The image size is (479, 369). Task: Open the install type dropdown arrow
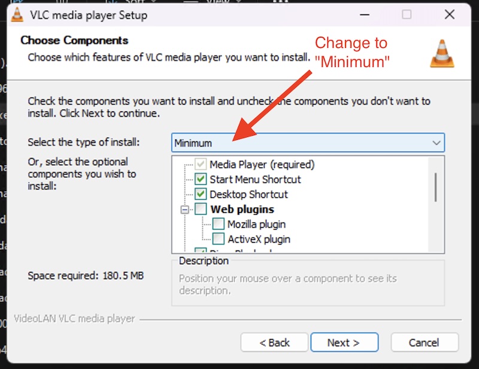click(436, 143)
